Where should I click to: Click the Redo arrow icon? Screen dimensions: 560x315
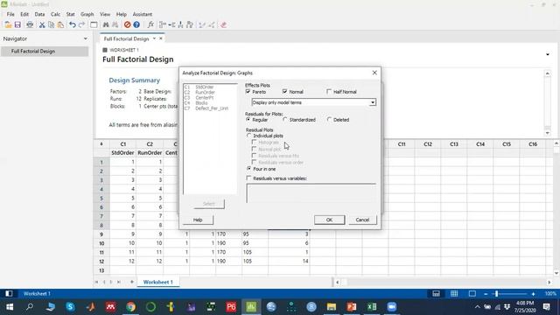click(x=81, y=24)
